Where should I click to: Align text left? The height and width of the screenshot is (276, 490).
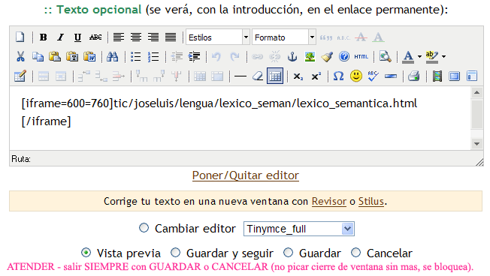(x=119, y=37)
